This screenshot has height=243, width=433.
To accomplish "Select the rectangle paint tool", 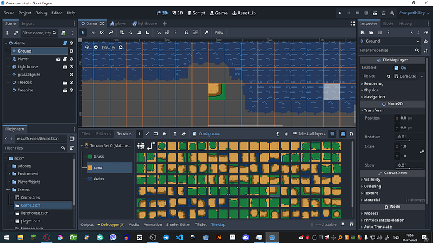I will click(156, 133).
